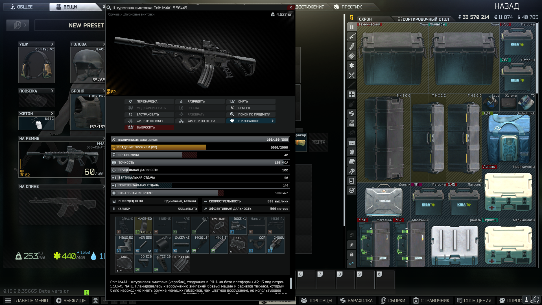The width and height of the screenshot is (542, 305).
Task: Filter stash by medkit cross icon
Action: (351, 94)
